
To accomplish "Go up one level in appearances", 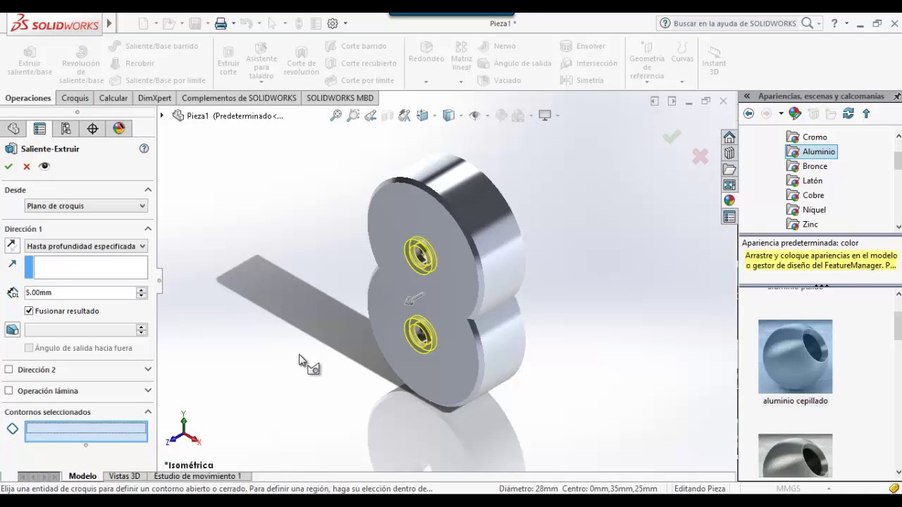I will (866, 113).
